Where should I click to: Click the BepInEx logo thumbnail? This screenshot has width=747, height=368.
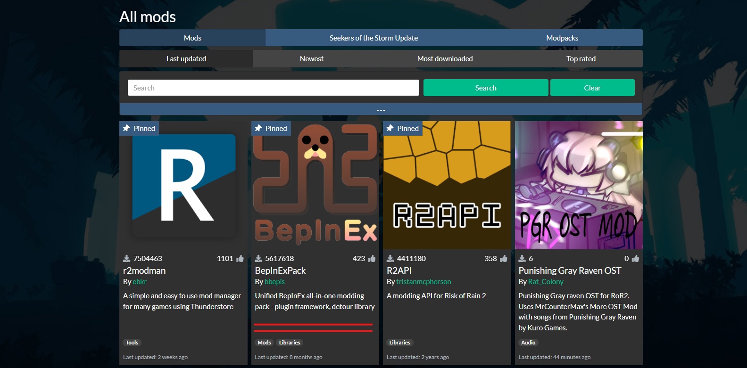(x=315, y=185)
